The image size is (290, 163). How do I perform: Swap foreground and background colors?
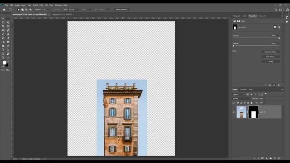(8, 62)
